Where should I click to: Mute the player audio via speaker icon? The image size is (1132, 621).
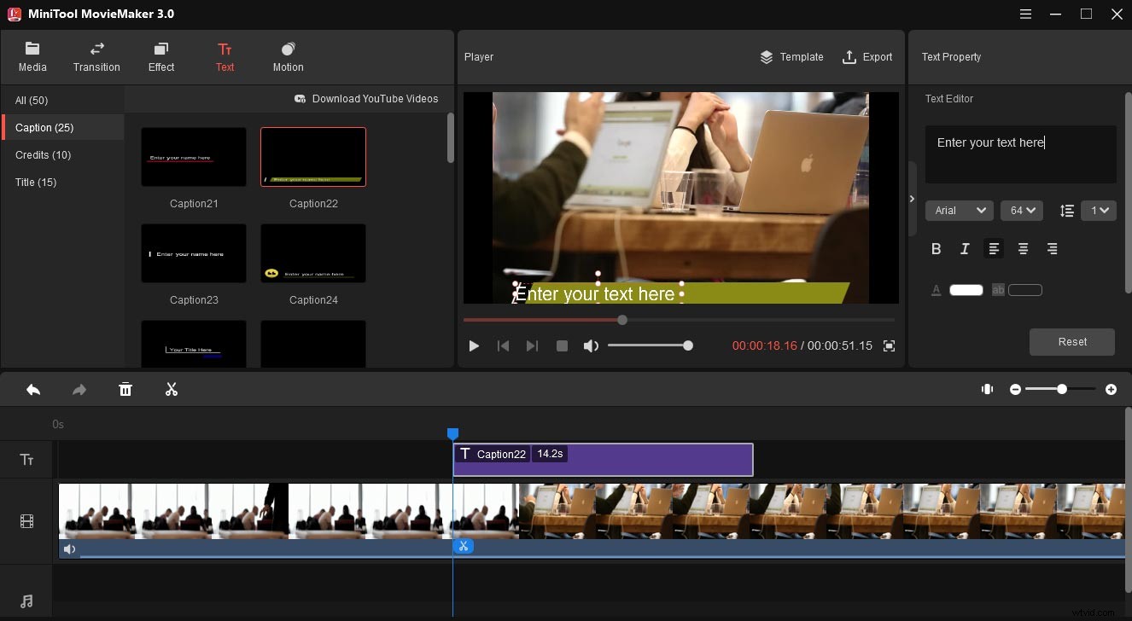591,345
